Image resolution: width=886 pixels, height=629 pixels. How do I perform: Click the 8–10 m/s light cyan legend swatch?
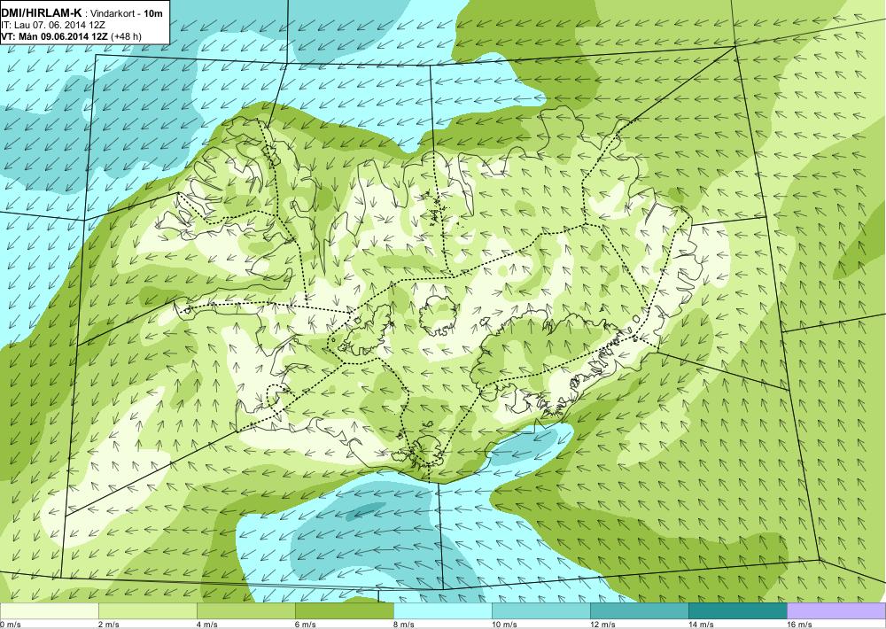(442, 610)
